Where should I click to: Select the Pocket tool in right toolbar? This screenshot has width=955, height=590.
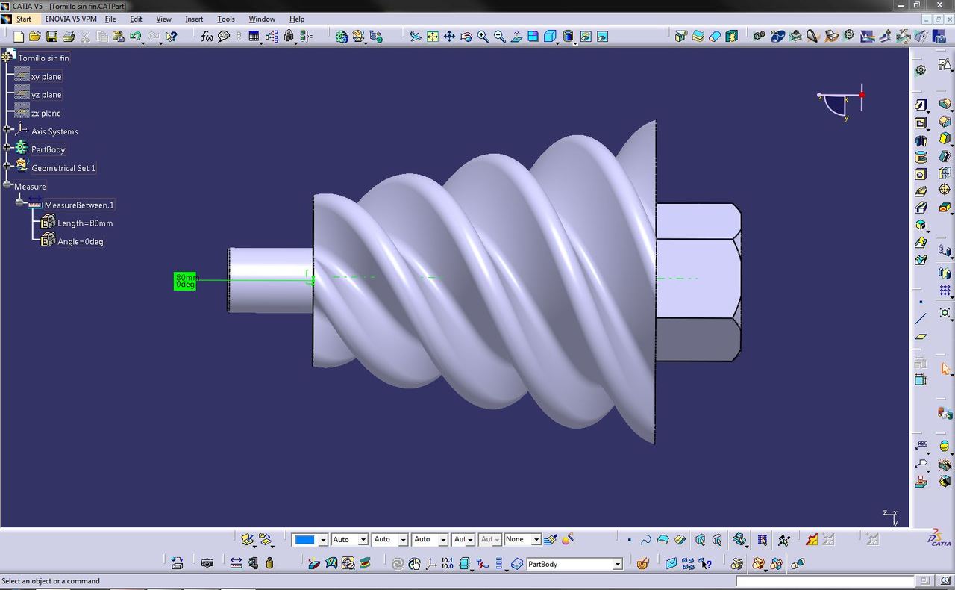[x=921, y=122]
